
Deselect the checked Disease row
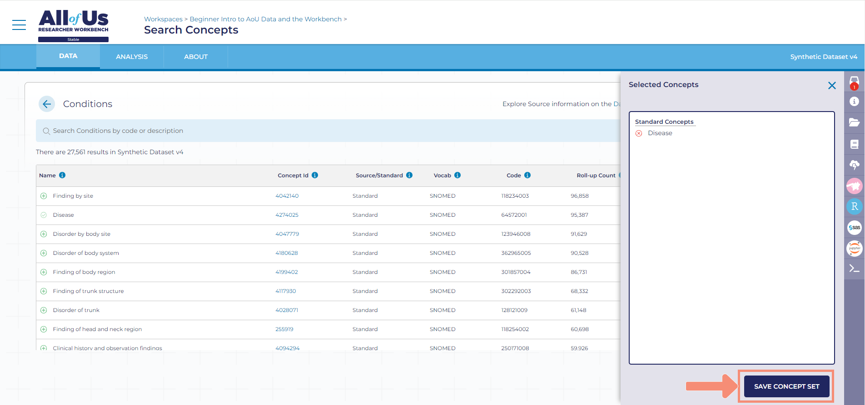[44, 215]
